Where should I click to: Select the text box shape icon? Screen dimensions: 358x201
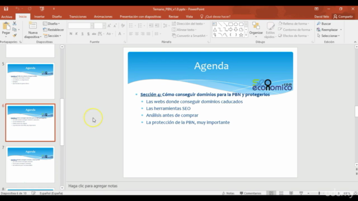coord(215,24)
